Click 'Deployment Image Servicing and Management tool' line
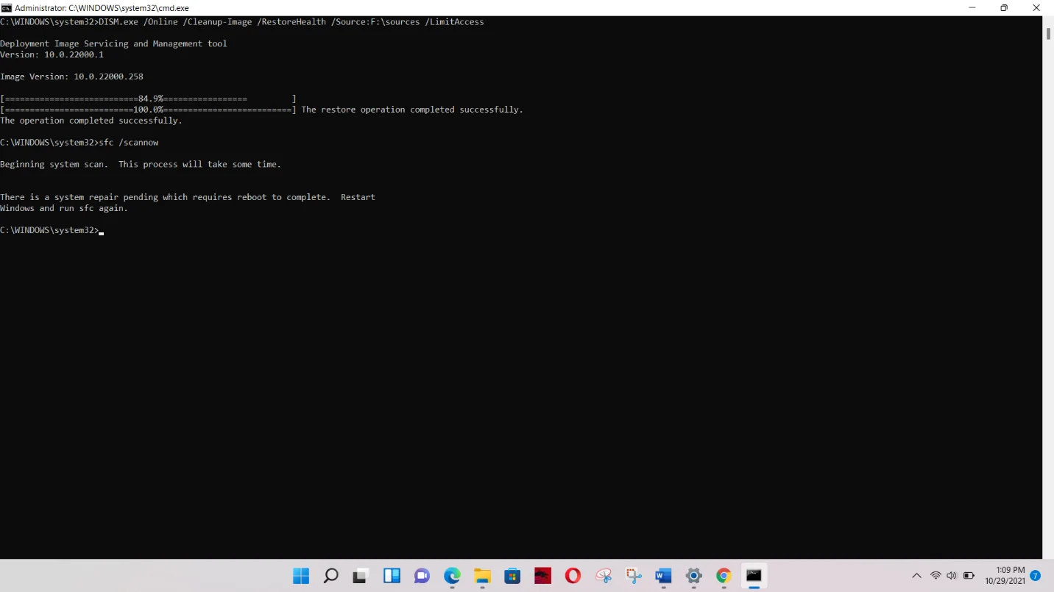The image size is (1054, 592). [113, 44]
